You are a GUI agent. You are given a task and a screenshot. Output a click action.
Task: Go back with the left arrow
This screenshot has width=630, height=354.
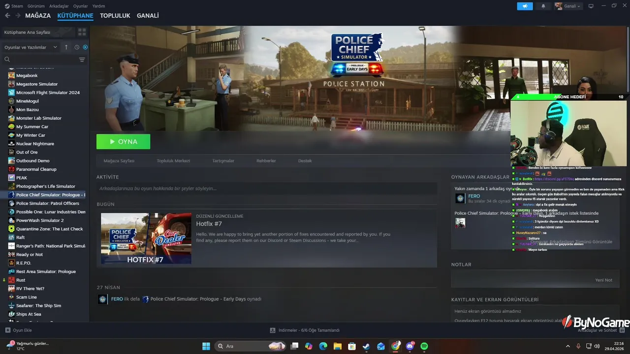point(7,16)
